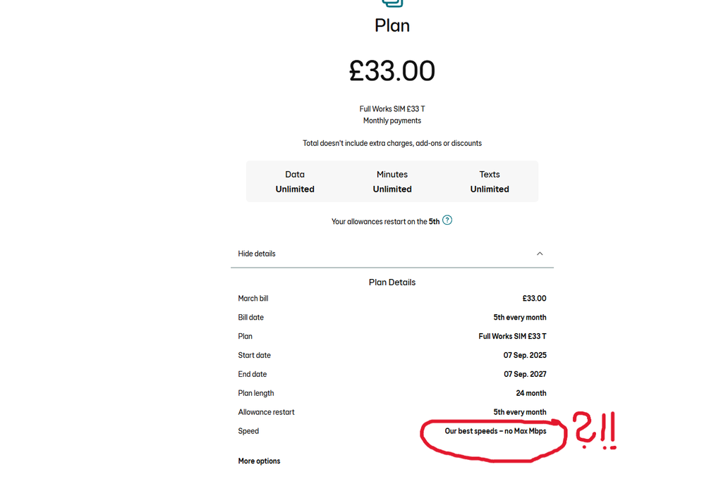704x479 pixels.
Task: Click the March bill row label
Action: (253, 299)
